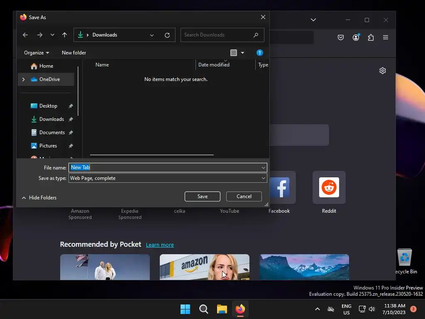Viewport: 425px width, 319px height.
Task: Open the mountain landscape Pocket story
Action: click(304, 267)
